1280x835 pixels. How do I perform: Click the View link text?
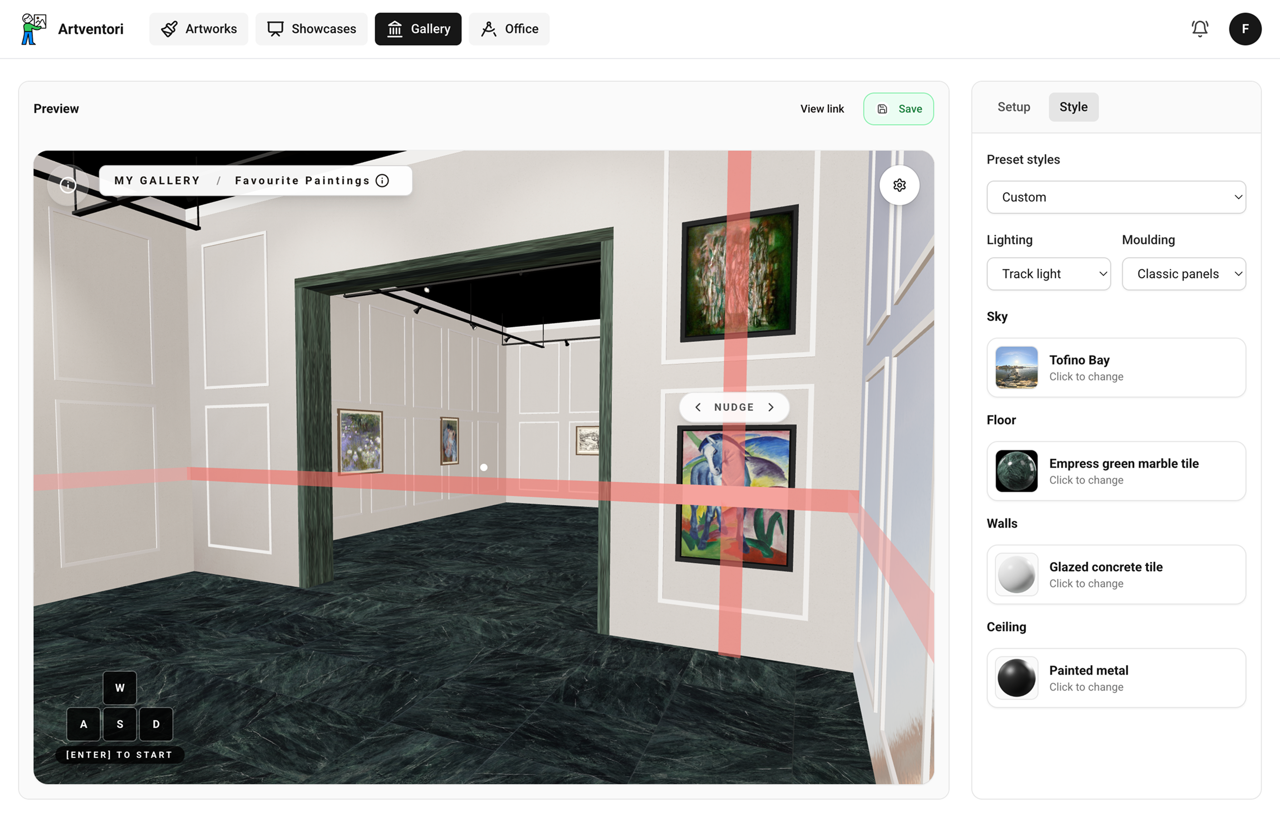click(822, 108)
